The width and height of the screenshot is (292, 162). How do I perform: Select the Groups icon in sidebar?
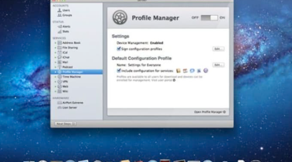coord(60,15)
